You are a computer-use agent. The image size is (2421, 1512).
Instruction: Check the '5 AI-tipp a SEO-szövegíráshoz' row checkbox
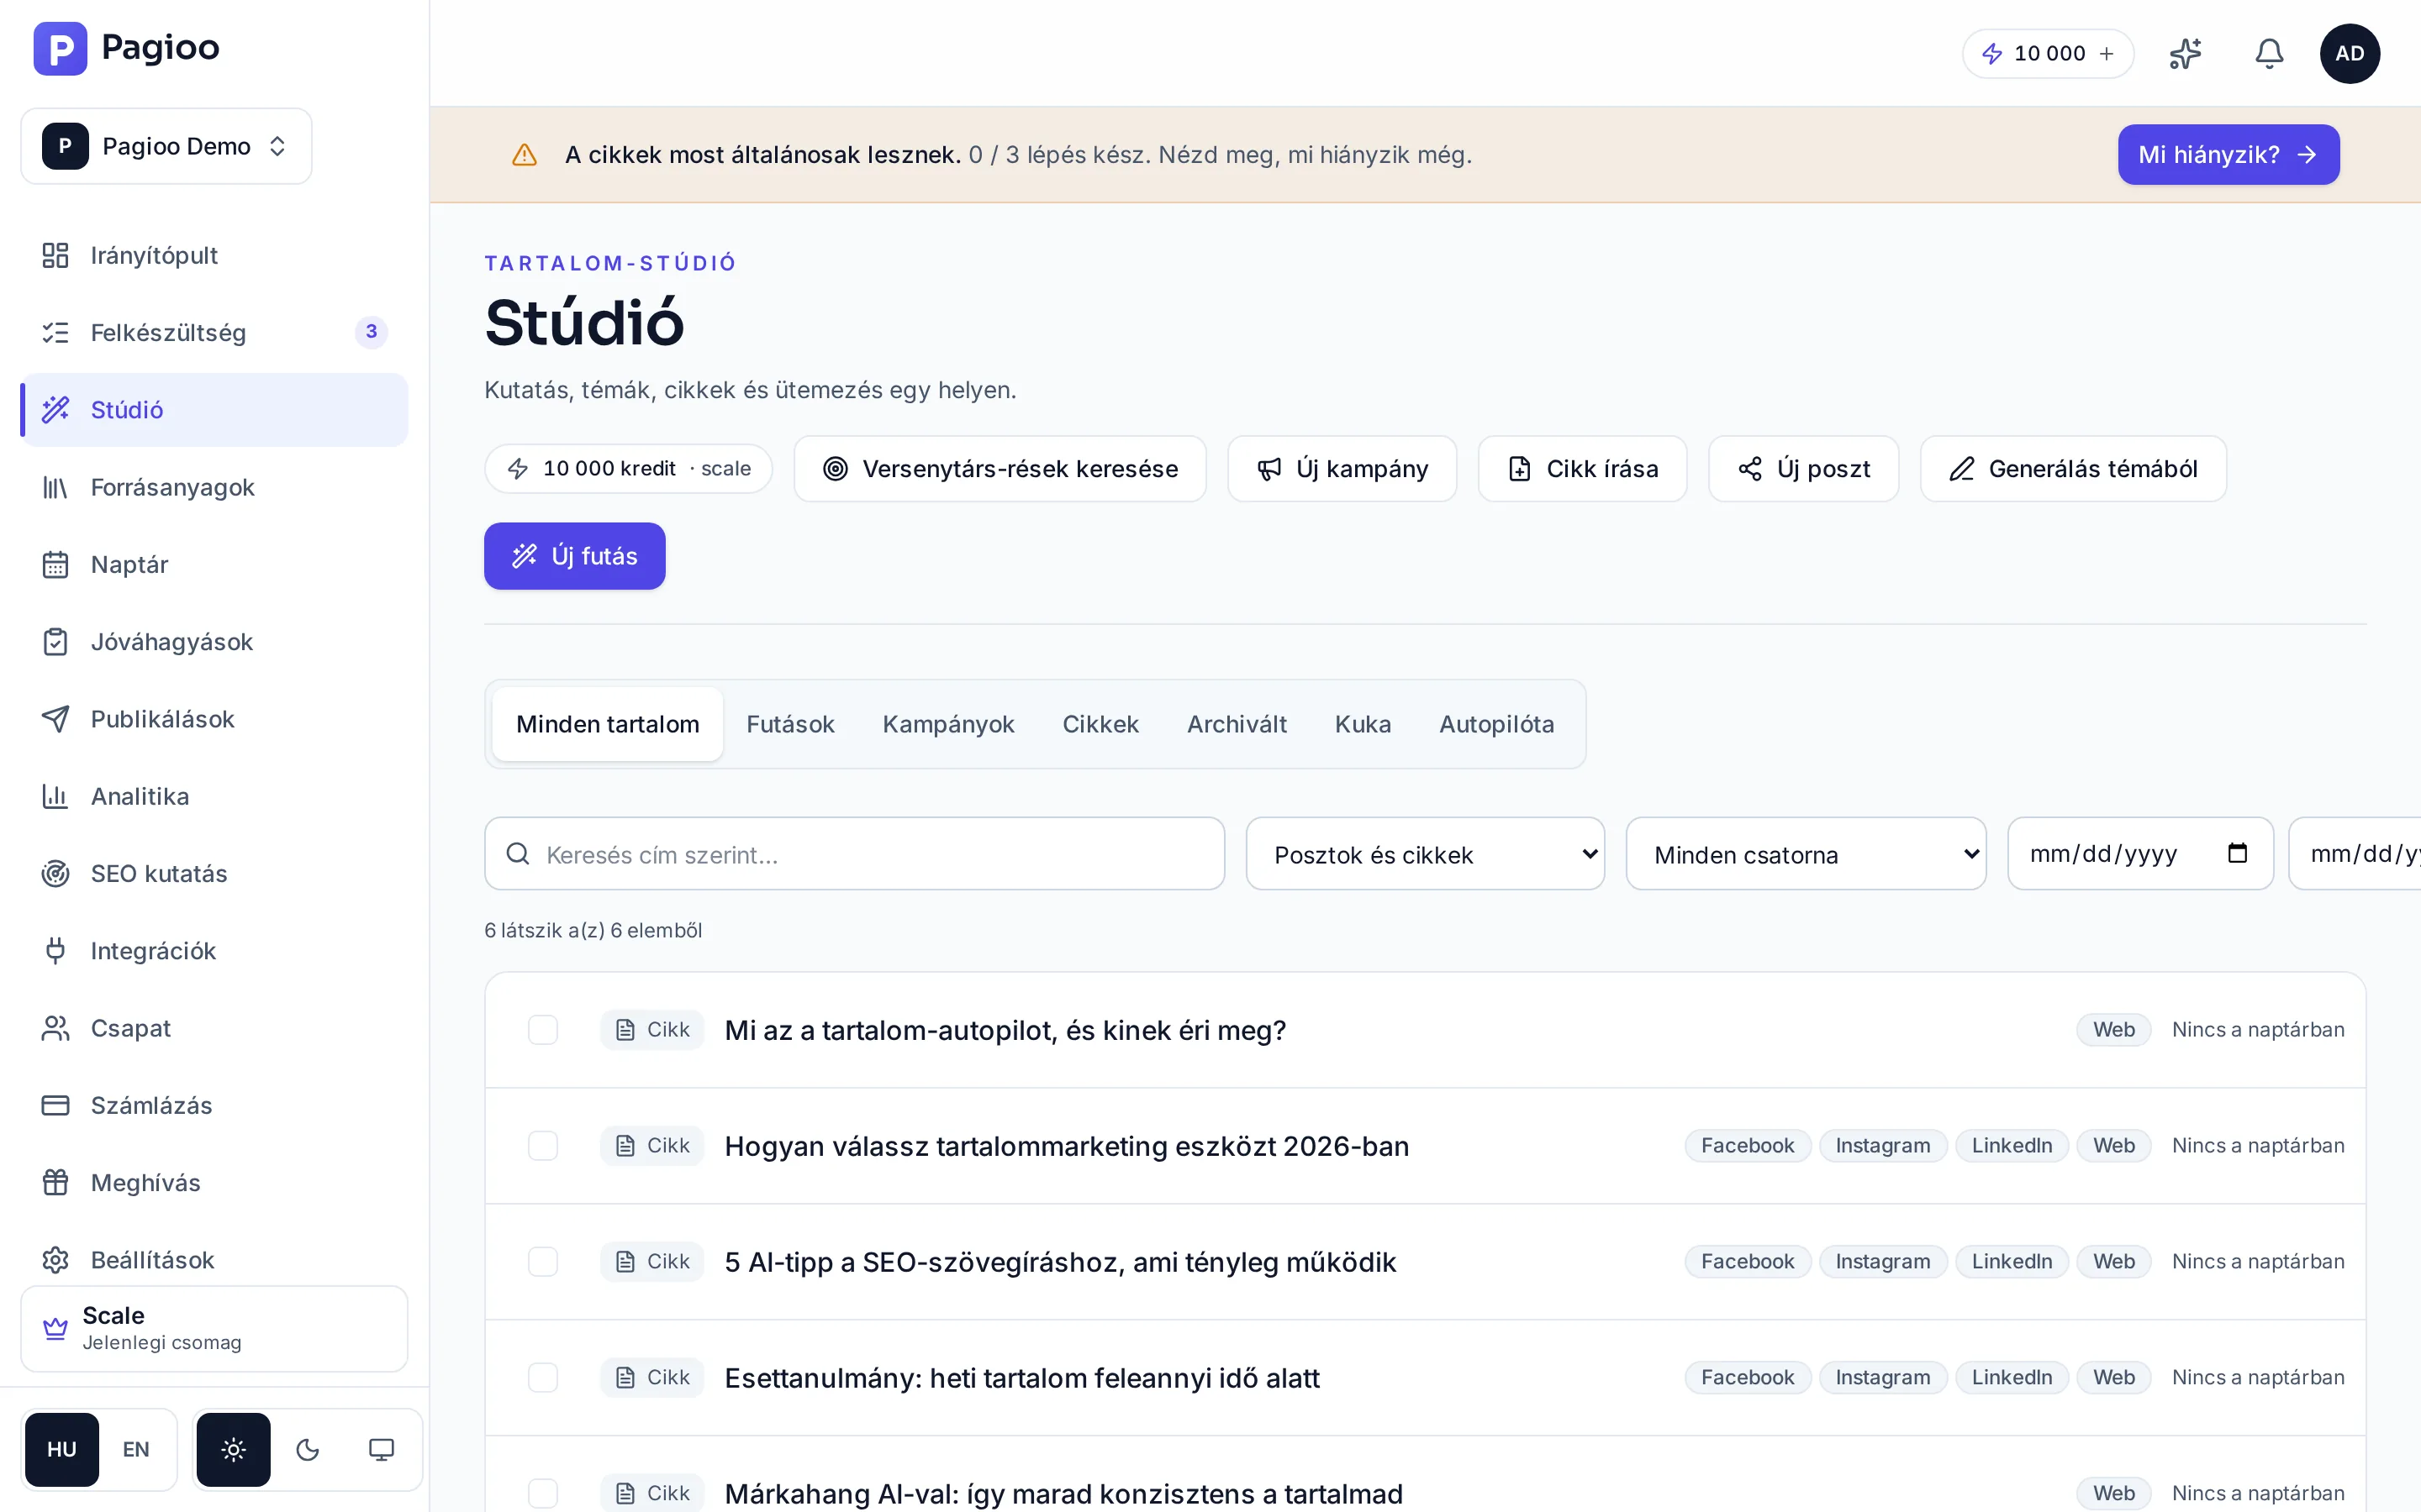point(543,1262)
